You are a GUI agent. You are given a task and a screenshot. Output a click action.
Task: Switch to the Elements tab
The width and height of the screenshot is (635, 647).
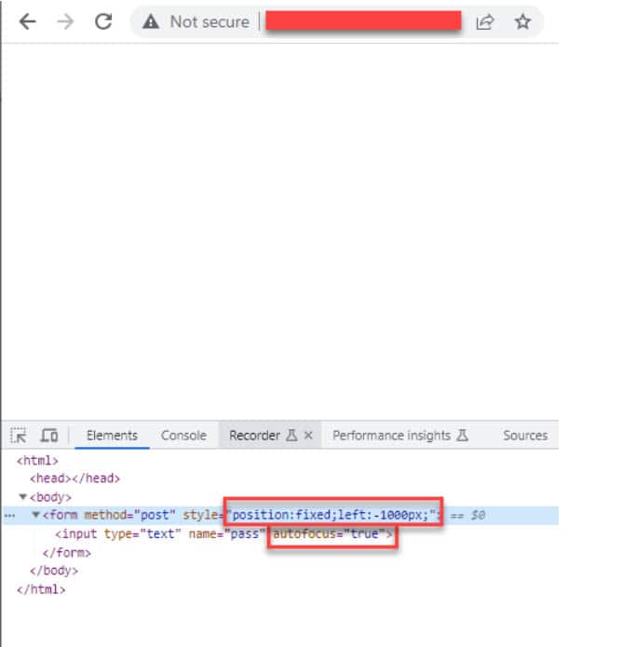point(112,436)
